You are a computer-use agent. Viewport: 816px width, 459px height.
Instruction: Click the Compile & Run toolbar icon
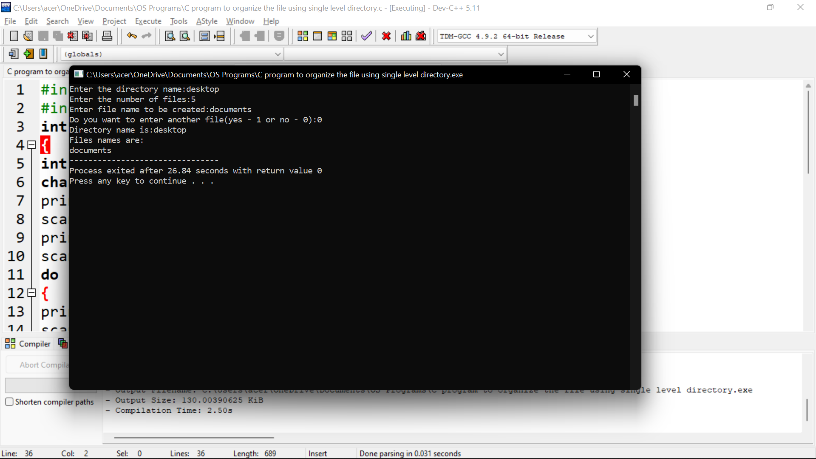(332, 36)
